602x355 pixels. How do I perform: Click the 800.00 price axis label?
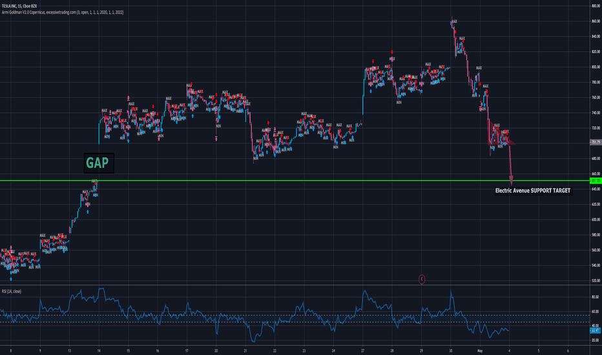(x=596, y=66)
